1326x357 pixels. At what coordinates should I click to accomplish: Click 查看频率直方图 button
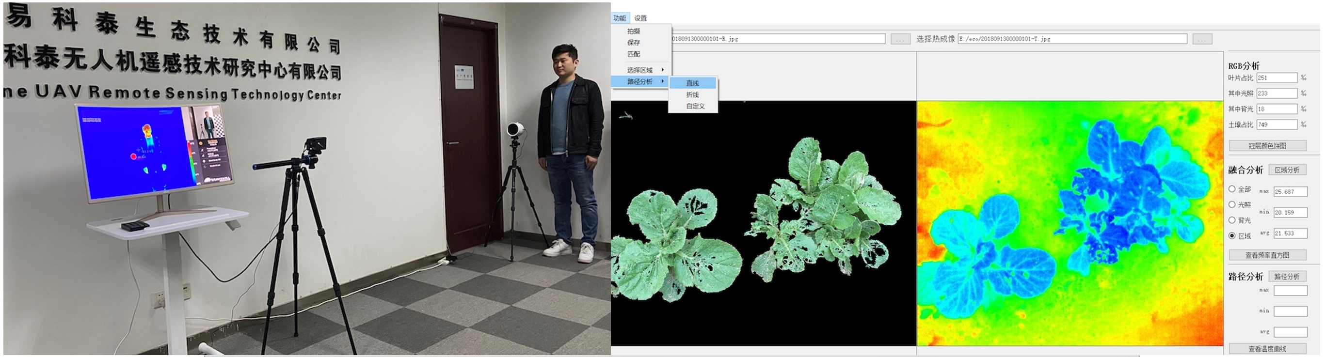click(1267, 255)
